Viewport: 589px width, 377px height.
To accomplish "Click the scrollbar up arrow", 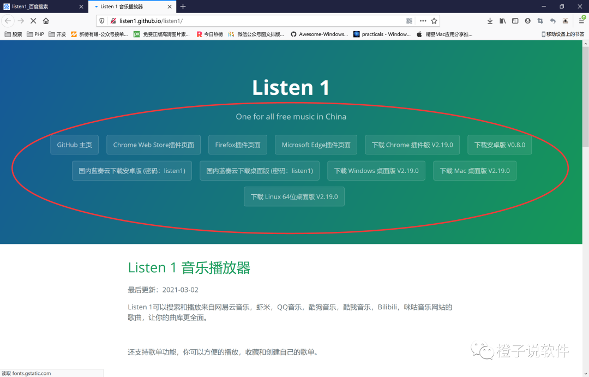I will point(586,44).
